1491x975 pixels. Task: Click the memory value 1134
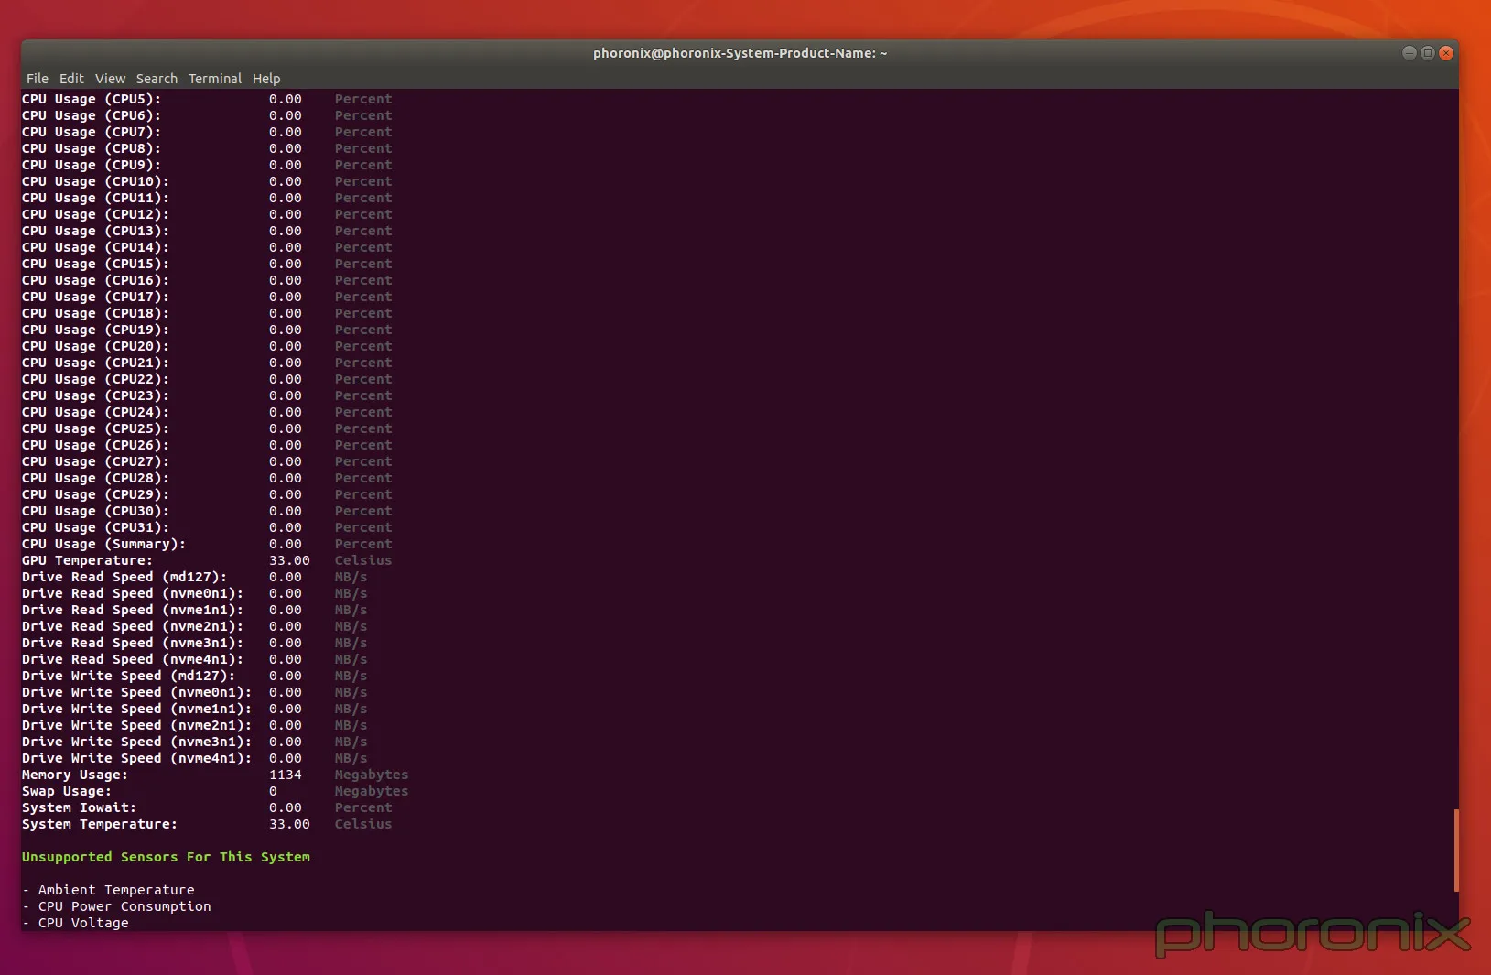pos(286,775)
